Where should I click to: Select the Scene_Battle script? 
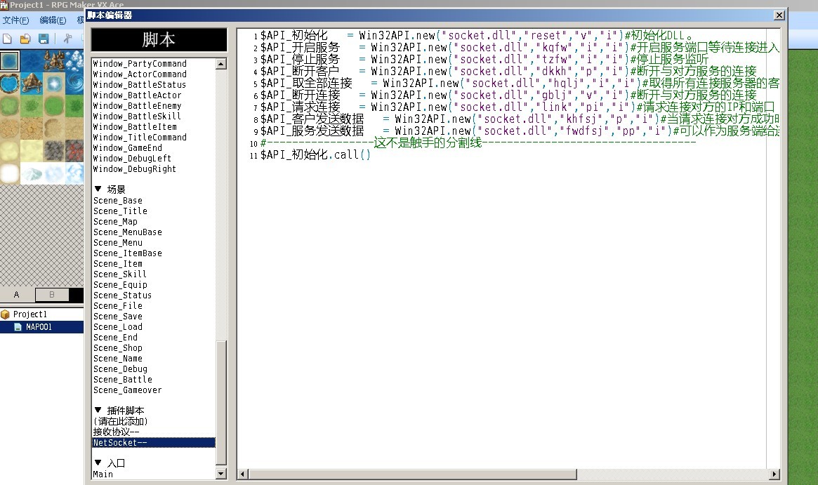coord(123,380)
